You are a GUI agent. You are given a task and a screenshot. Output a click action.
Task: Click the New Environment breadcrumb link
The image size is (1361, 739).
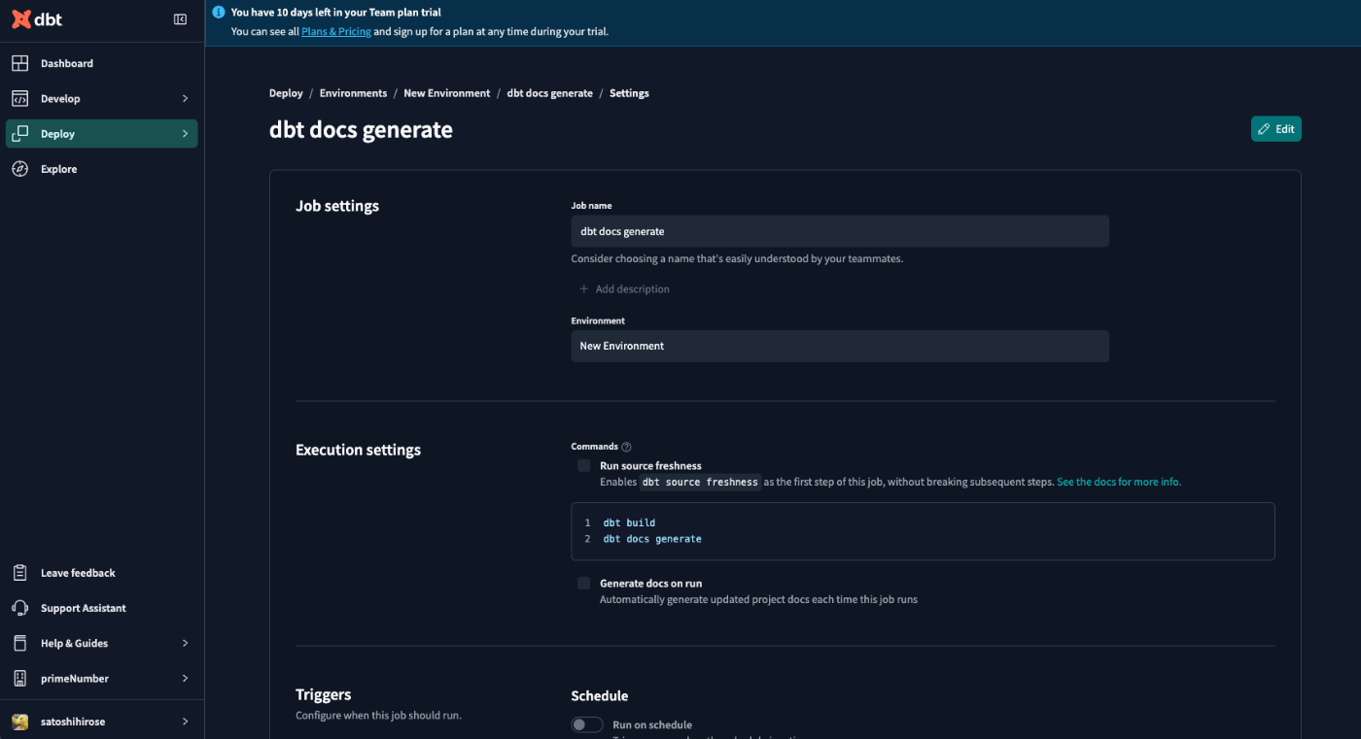[447, 93]
